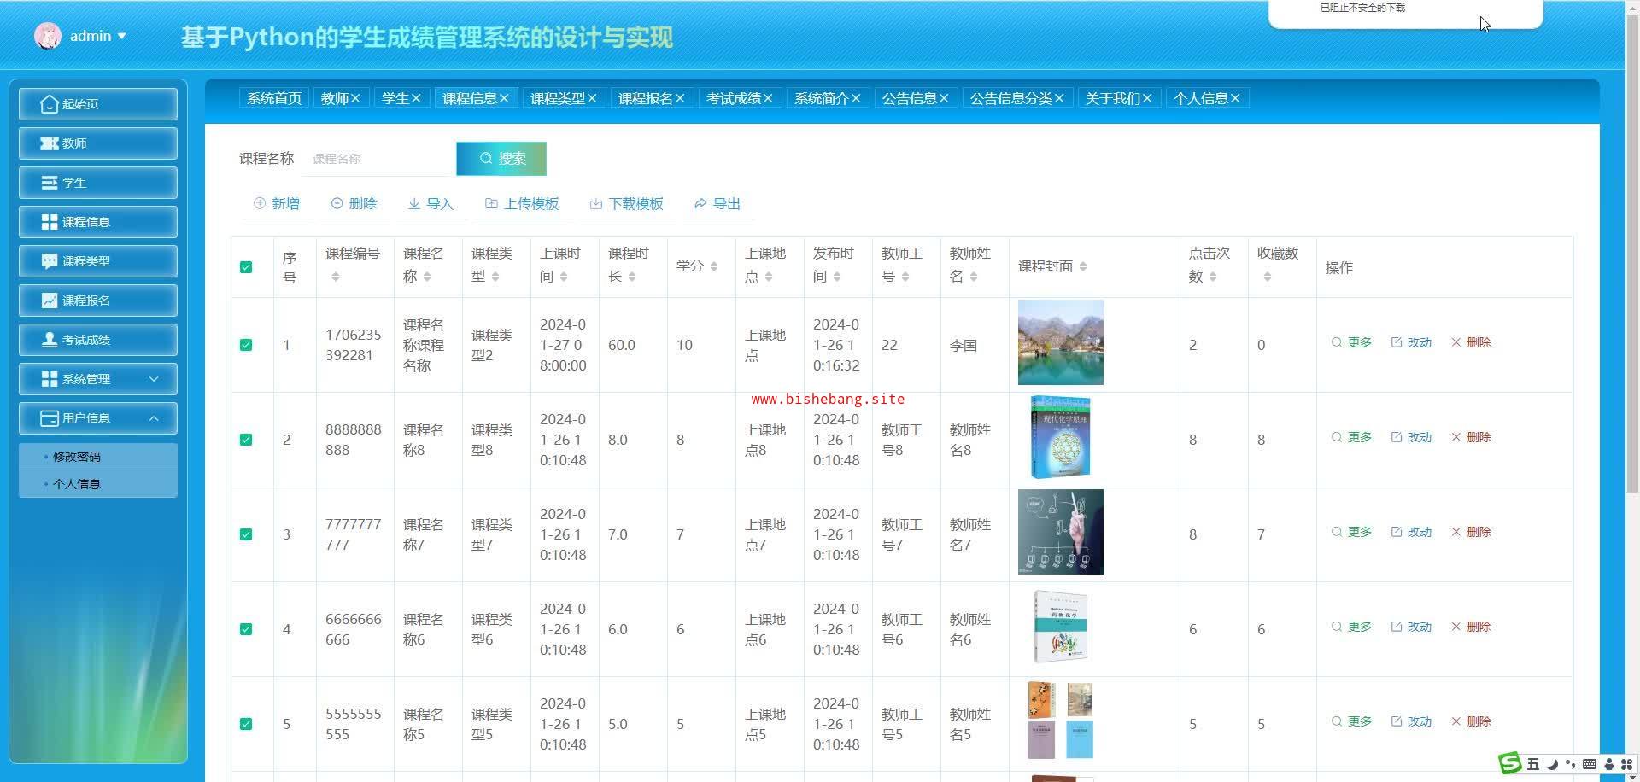Click the 上传模板 upload template icon

491,204
